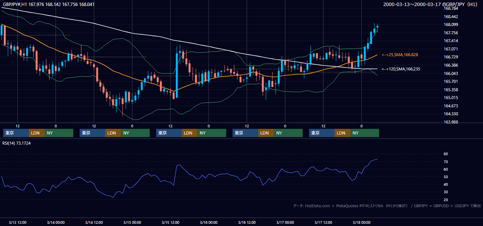The image size is (483, 226).
Task: Click price axis value 167.071
Action: click(450, 49)
